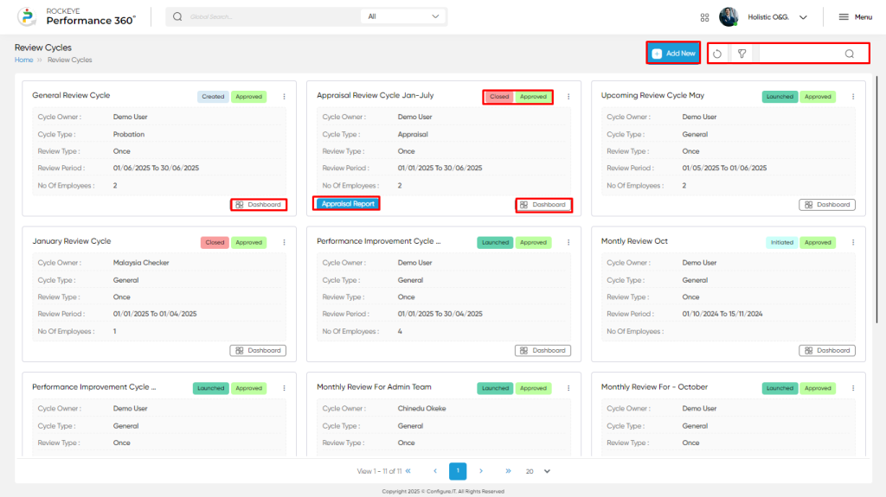Viewport: 886px width, 497px height.
Task: Open Dashboard for Upcoming Review Cycle May
Action: pyautogui.click(x=827, y=205)
